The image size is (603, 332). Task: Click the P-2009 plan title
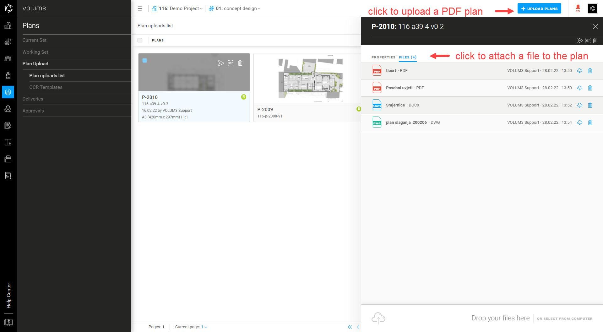[x=265, y=110]
